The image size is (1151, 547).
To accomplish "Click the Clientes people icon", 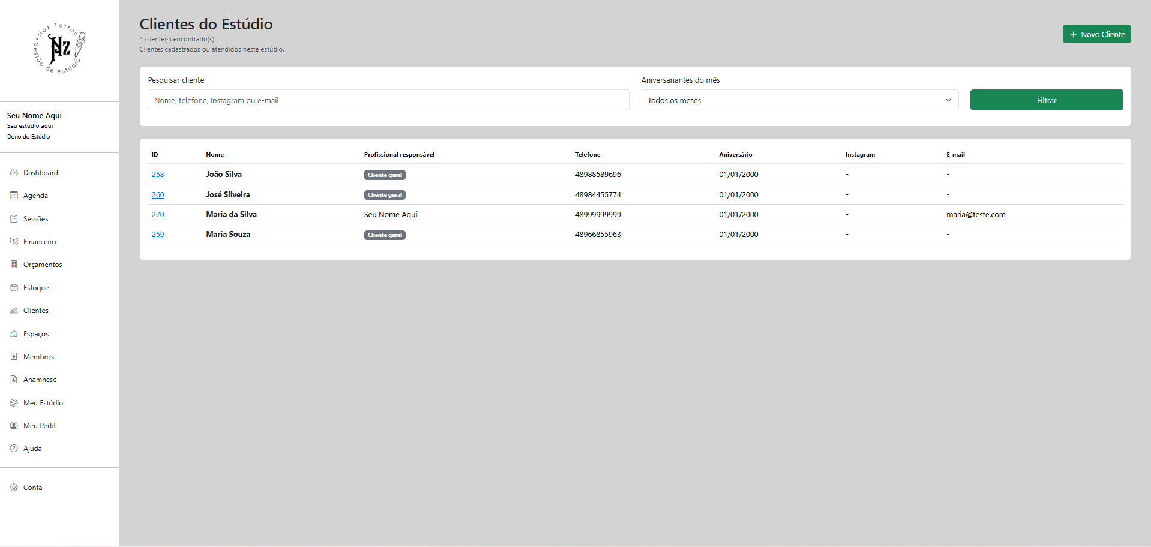I will point(14,311).
